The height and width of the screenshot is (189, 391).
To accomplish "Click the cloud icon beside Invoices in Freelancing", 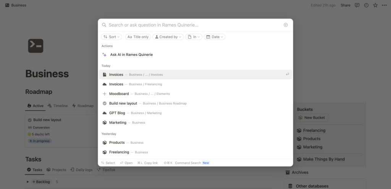I will [105, 84].
